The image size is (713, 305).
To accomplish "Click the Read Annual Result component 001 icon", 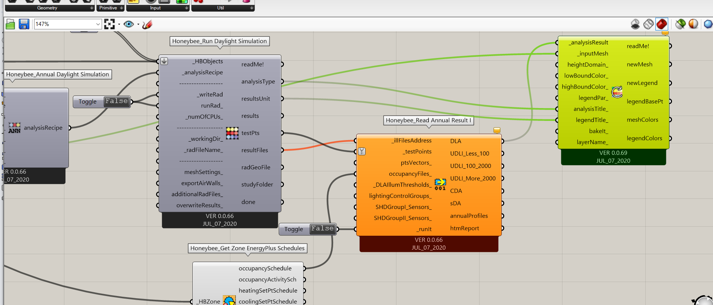I will pyautogui.click(x=440, y=185).
